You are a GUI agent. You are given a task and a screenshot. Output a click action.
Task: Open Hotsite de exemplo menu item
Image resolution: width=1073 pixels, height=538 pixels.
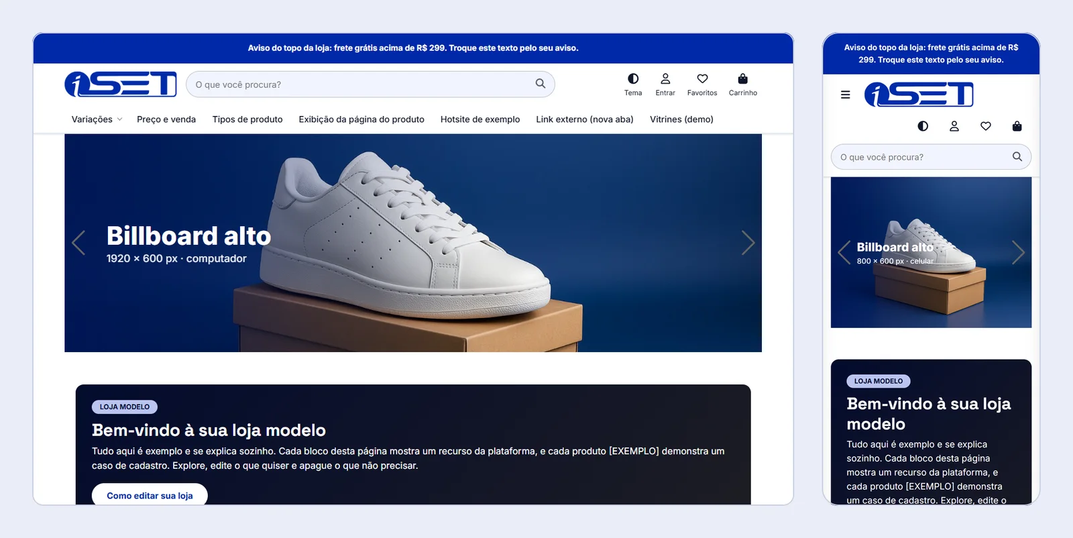[x=480, y=119]
